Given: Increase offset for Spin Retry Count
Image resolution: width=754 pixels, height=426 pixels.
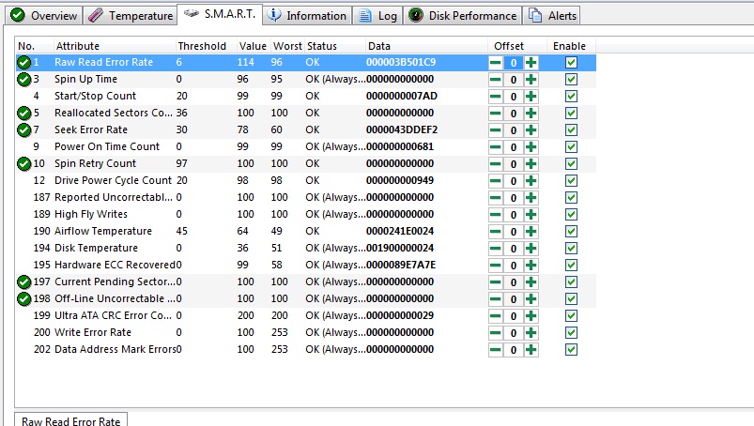Looking at the screenshot, I should tap(531, 164).
